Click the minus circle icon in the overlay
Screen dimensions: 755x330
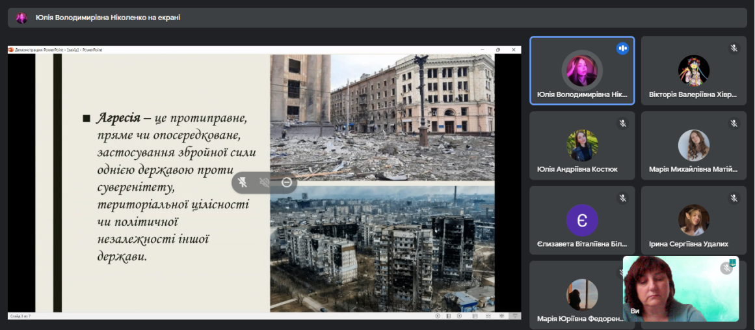pos(287,183)
